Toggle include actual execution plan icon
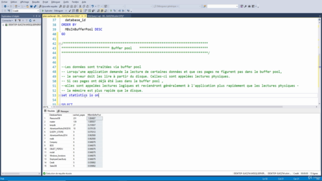Image resolution: width=322 pixels, height=181 pixels. tap(86, 11)
